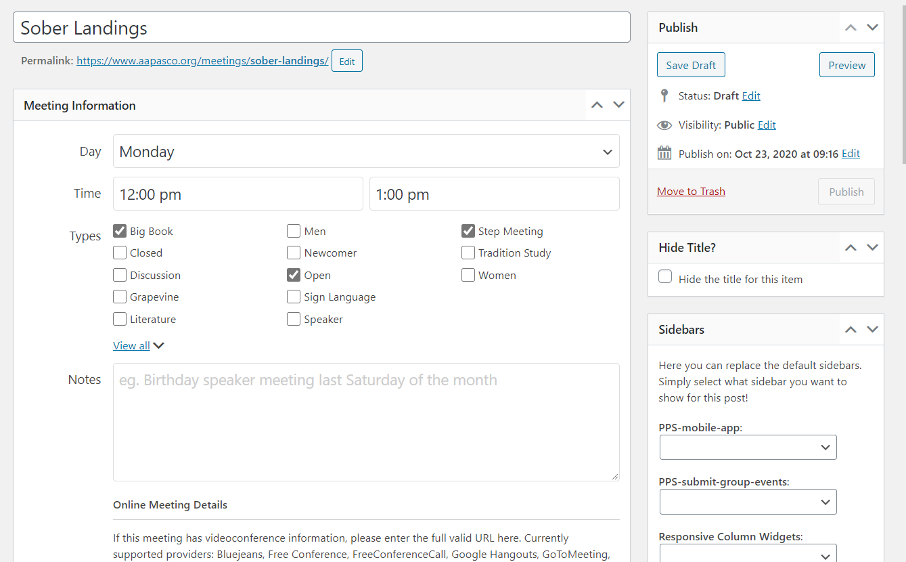Check the Speaker type
Viewport: 906px width, 562px height.
click(x=294, y=319)
